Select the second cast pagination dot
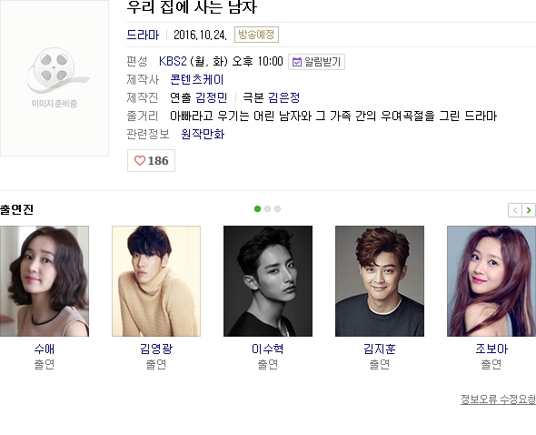The height and width of the screenshot is (435, 536). 268,209
